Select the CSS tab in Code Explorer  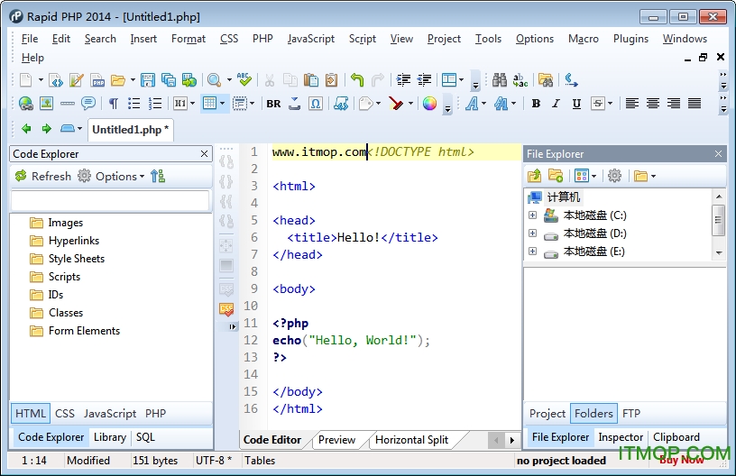[x=65, y=413]
